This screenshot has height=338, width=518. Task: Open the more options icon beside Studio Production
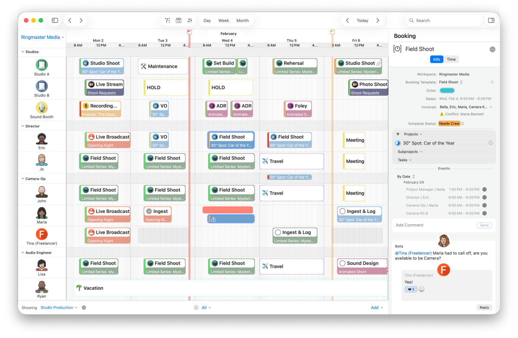click(x=84, y=307)
